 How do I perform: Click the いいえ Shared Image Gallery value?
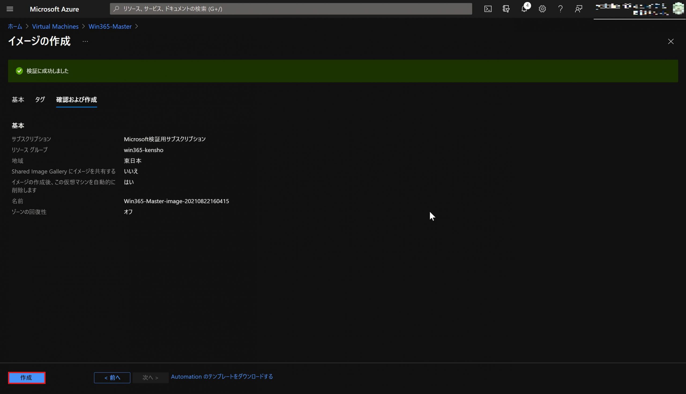[x=131, y=171]
